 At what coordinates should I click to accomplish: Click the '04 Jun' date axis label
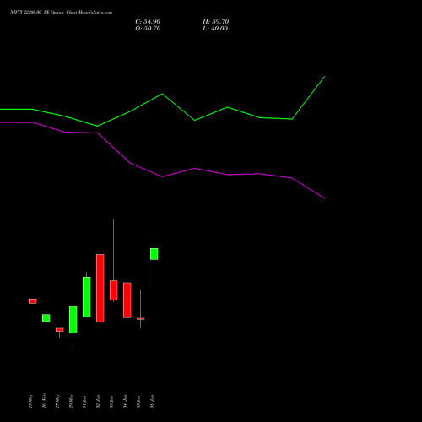point(125,402)
